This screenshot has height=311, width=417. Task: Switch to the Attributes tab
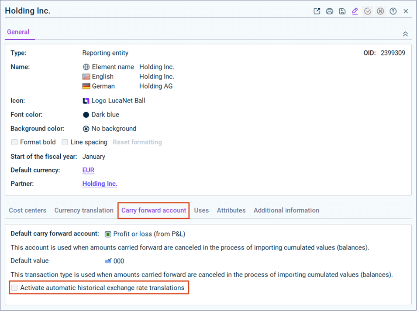click(x=231, y=210)
